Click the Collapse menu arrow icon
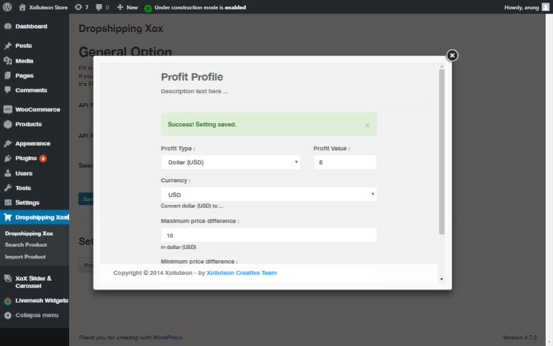 pyautogui.click(x=8, y=315)
